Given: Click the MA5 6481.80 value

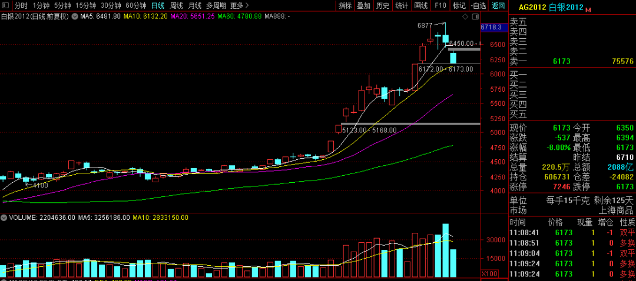Looking at the screenshot, I should [100, 16].
